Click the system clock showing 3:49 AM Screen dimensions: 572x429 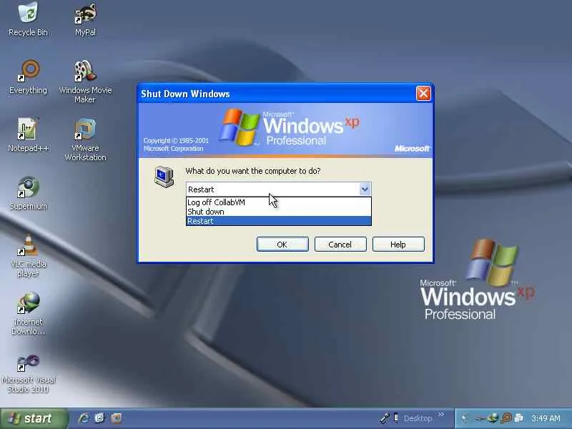[x=546, y=418]
